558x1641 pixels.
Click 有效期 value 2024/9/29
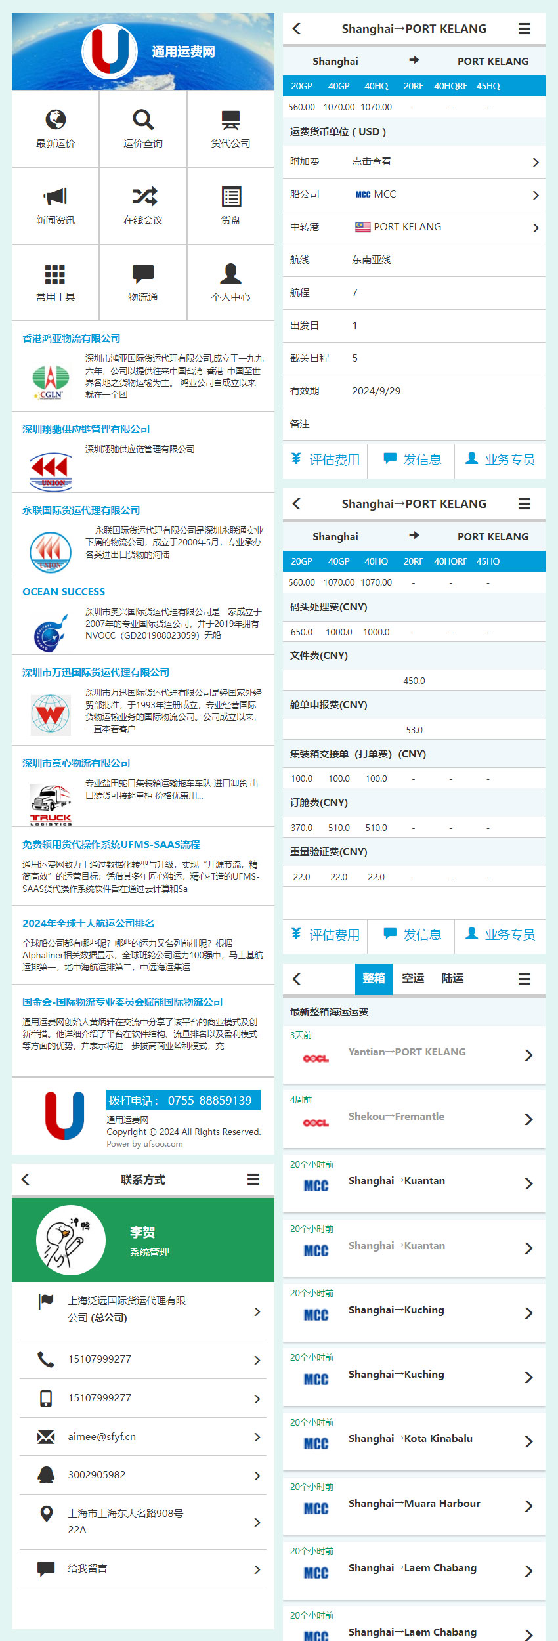[376, 391]
